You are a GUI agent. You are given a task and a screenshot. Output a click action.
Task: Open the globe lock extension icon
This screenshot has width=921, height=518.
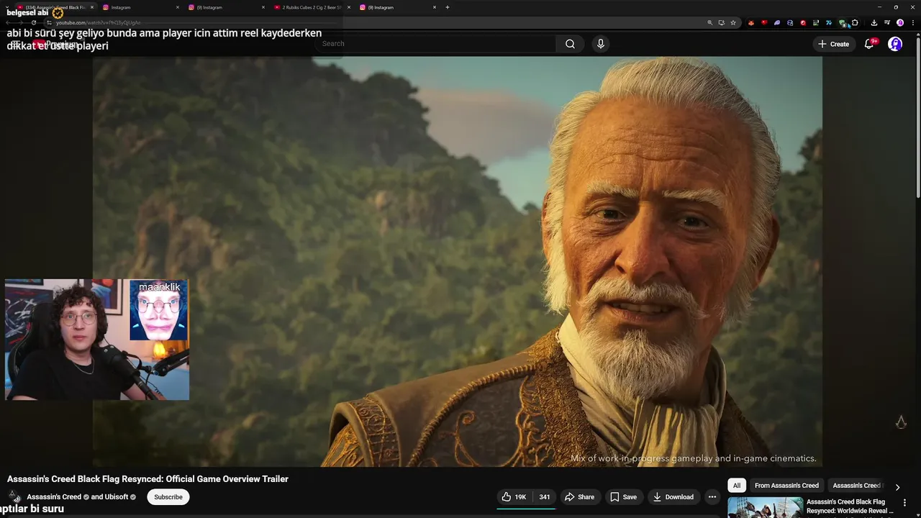pos(790,23)
